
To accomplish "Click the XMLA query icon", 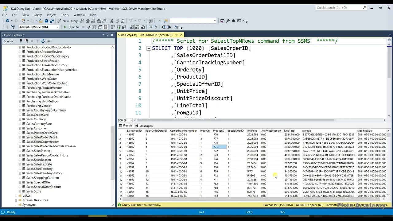I will (x=99, y=21).
